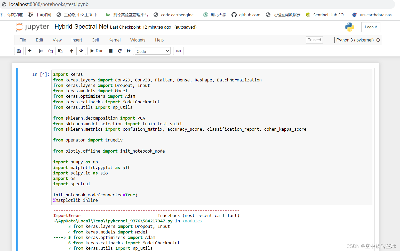
Task: Open the Widgets menu
Action: pyautogui.click(x=138, y=40)
